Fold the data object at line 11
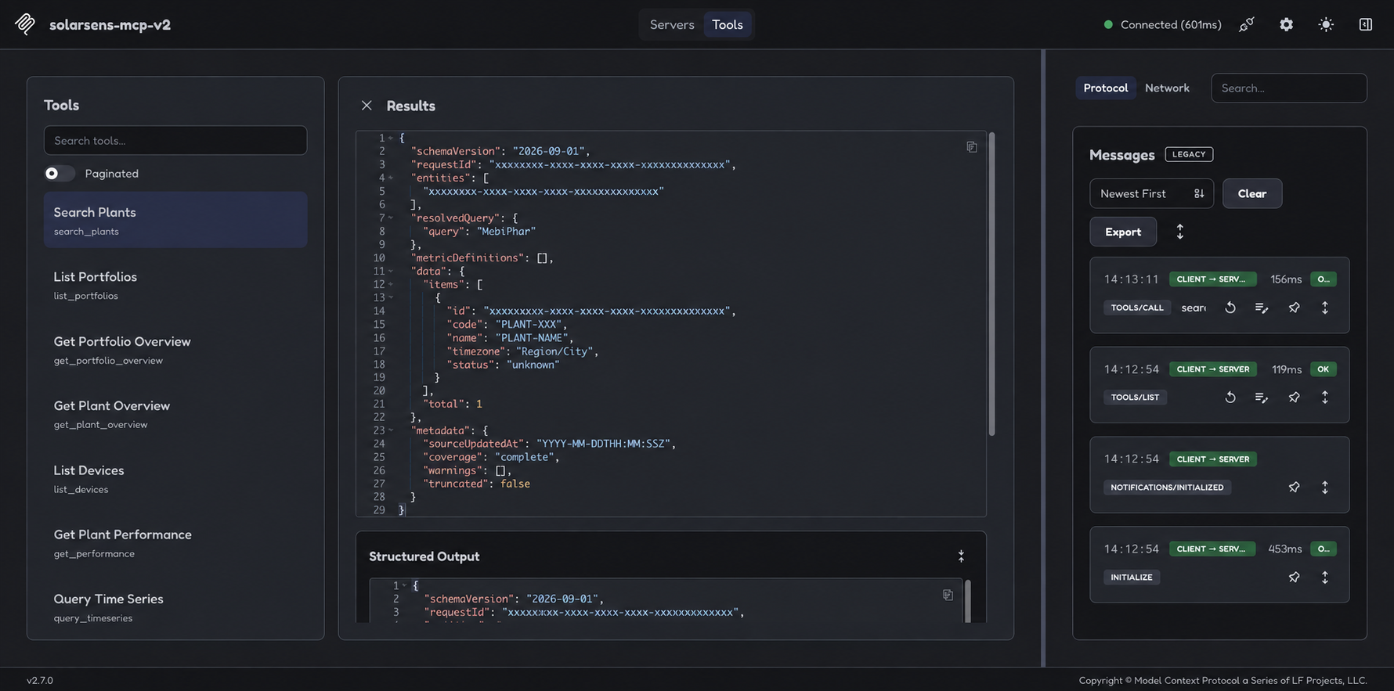1394x691 pixels. click(x=391, y=271)
